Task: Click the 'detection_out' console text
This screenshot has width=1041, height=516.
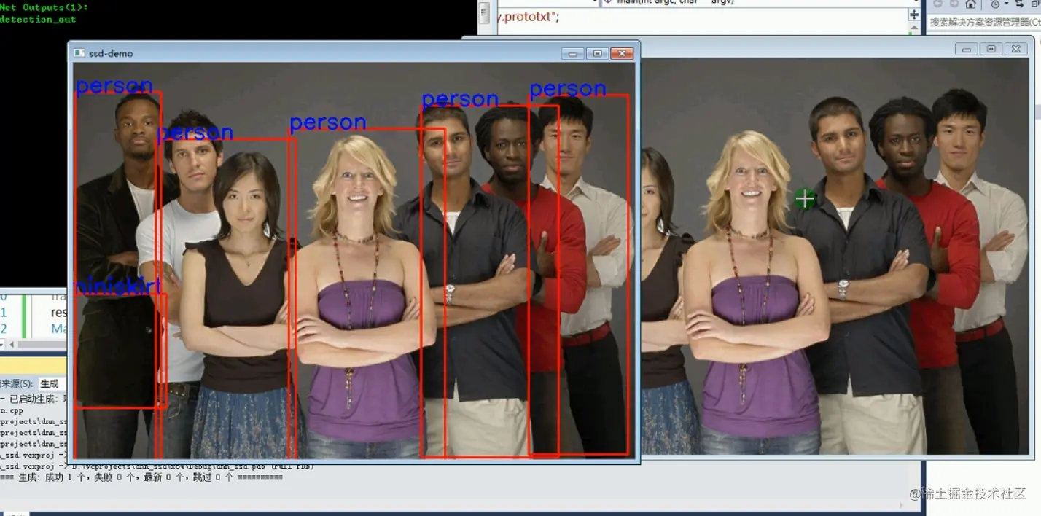Action: (x=38, y=20)
